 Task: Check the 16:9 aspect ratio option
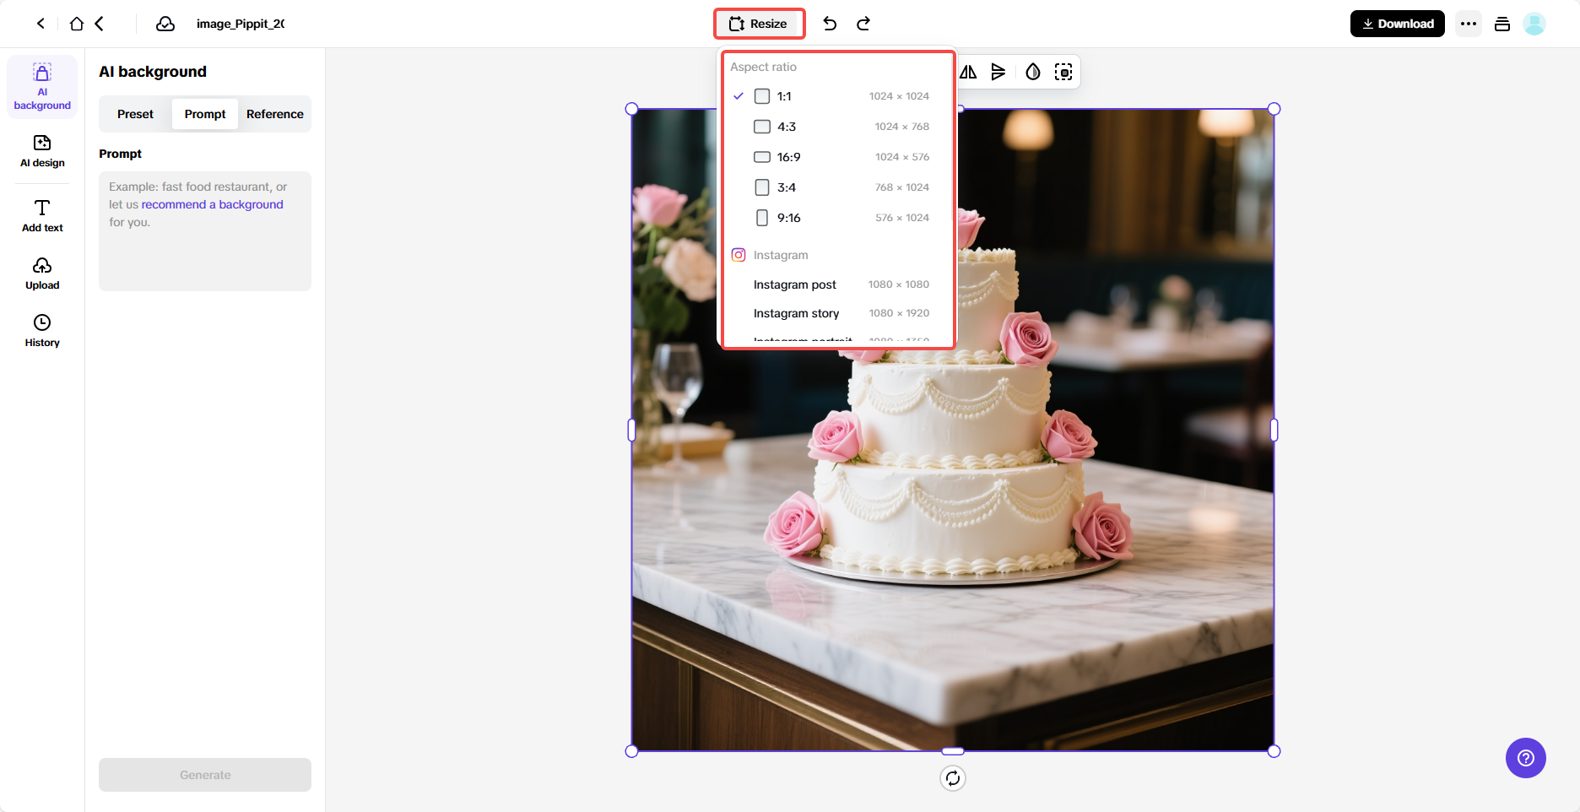[762, 157]
